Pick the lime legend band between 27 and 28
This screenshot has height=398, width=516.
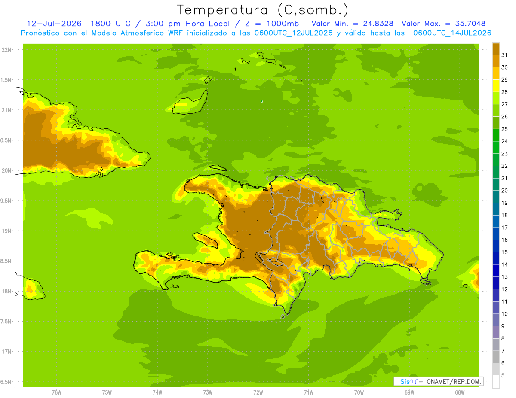[x=496, y=98]
